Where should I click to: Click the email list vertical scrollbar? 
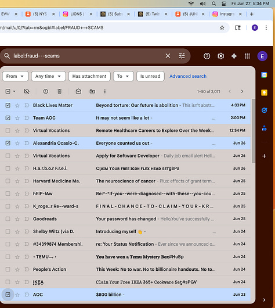[253, 131]
